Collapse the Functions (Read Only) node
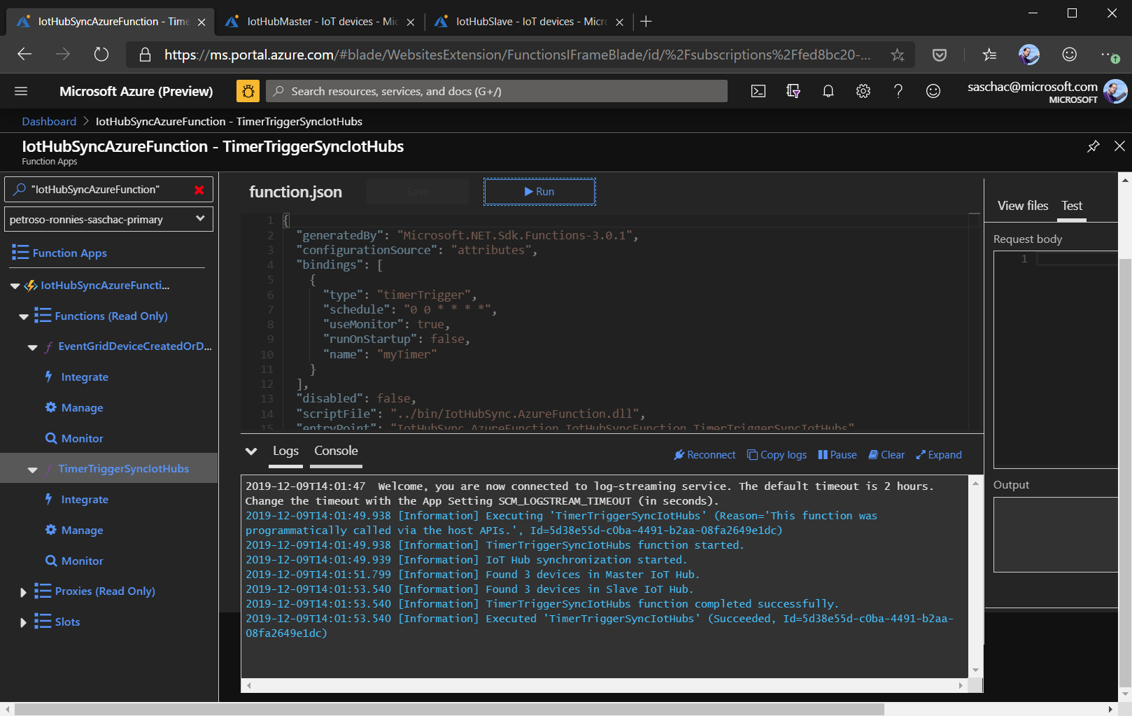Viewport: 1132px width, 716px height. point(24,317)
